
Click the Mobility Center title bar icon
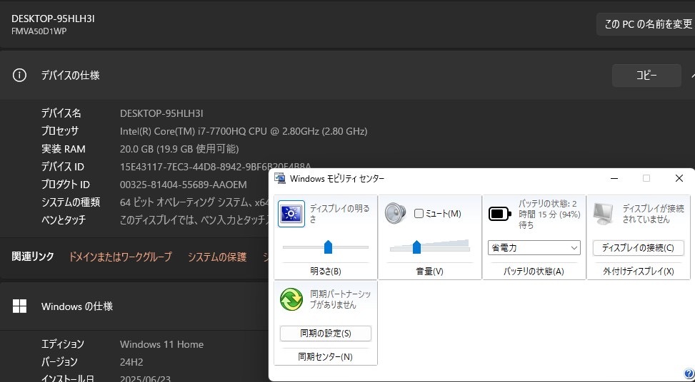coord(280,178)
